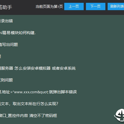Open question about 清空不了密码框

point(29,116)
